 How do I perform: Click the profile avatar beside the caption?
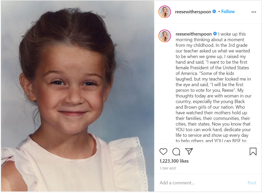click(165, 36)
